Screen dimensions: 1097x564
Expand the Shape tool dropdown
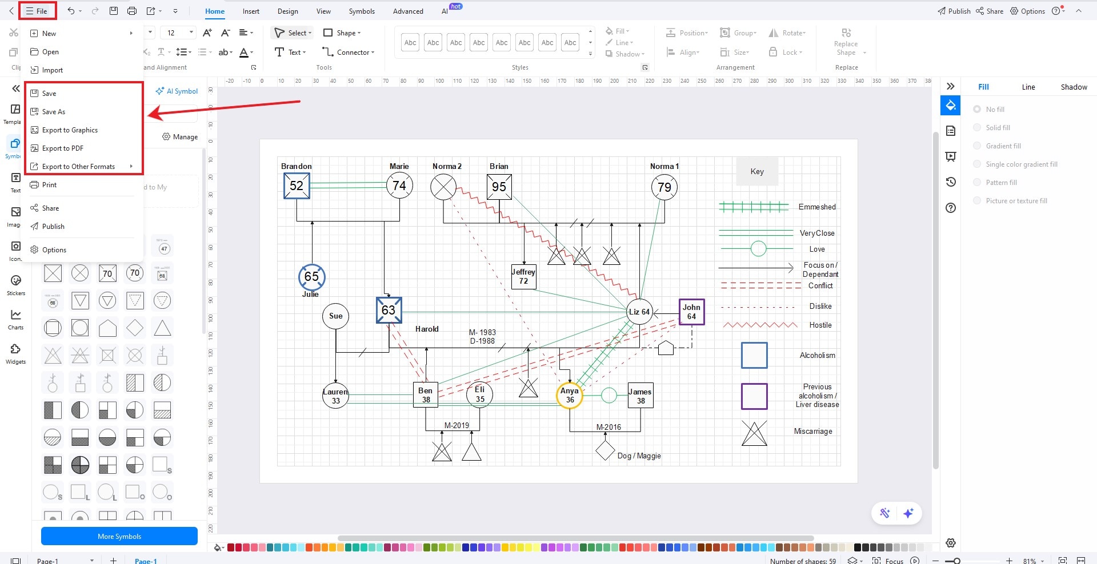pyautogui.click(x=359, y=33)
